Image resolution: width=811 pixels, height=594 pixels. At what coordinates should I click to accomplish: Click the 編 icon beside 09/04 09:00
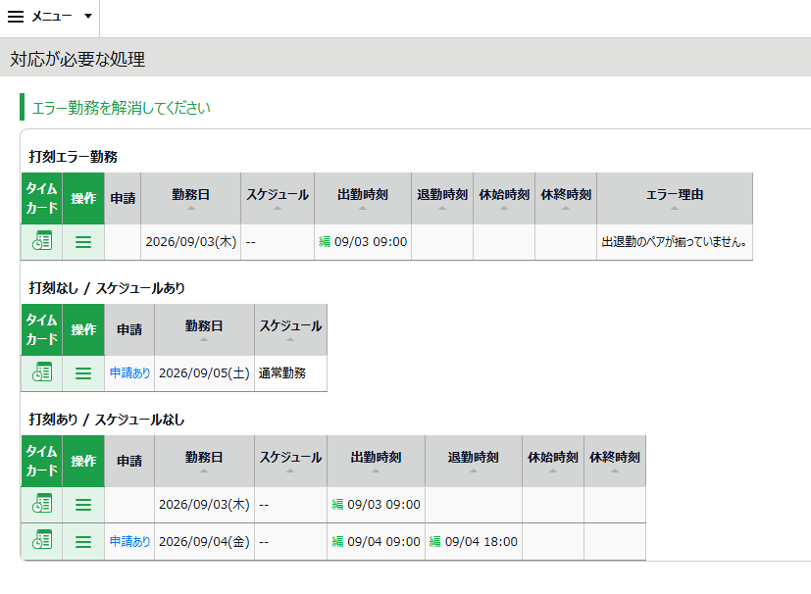[337, 541]
